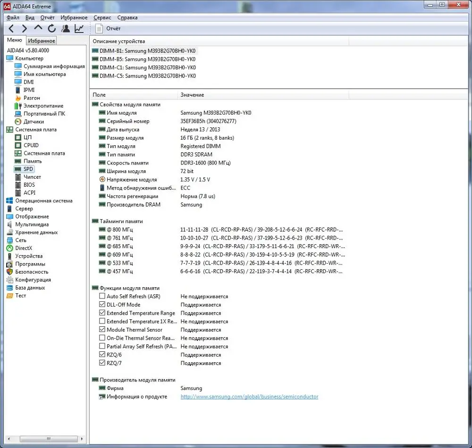Open Программы tree icon
The height and width of the screenshot is (448, 472).
tap(9, 264)
